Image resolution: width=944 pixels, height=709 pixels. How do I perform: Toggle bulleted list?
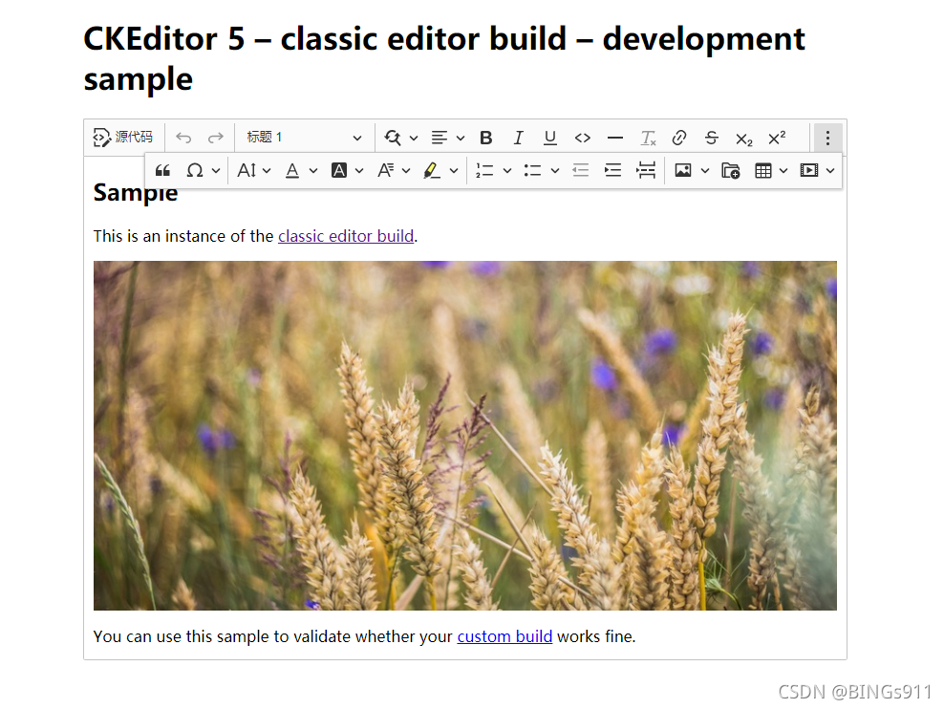click(x=532, y=170)
